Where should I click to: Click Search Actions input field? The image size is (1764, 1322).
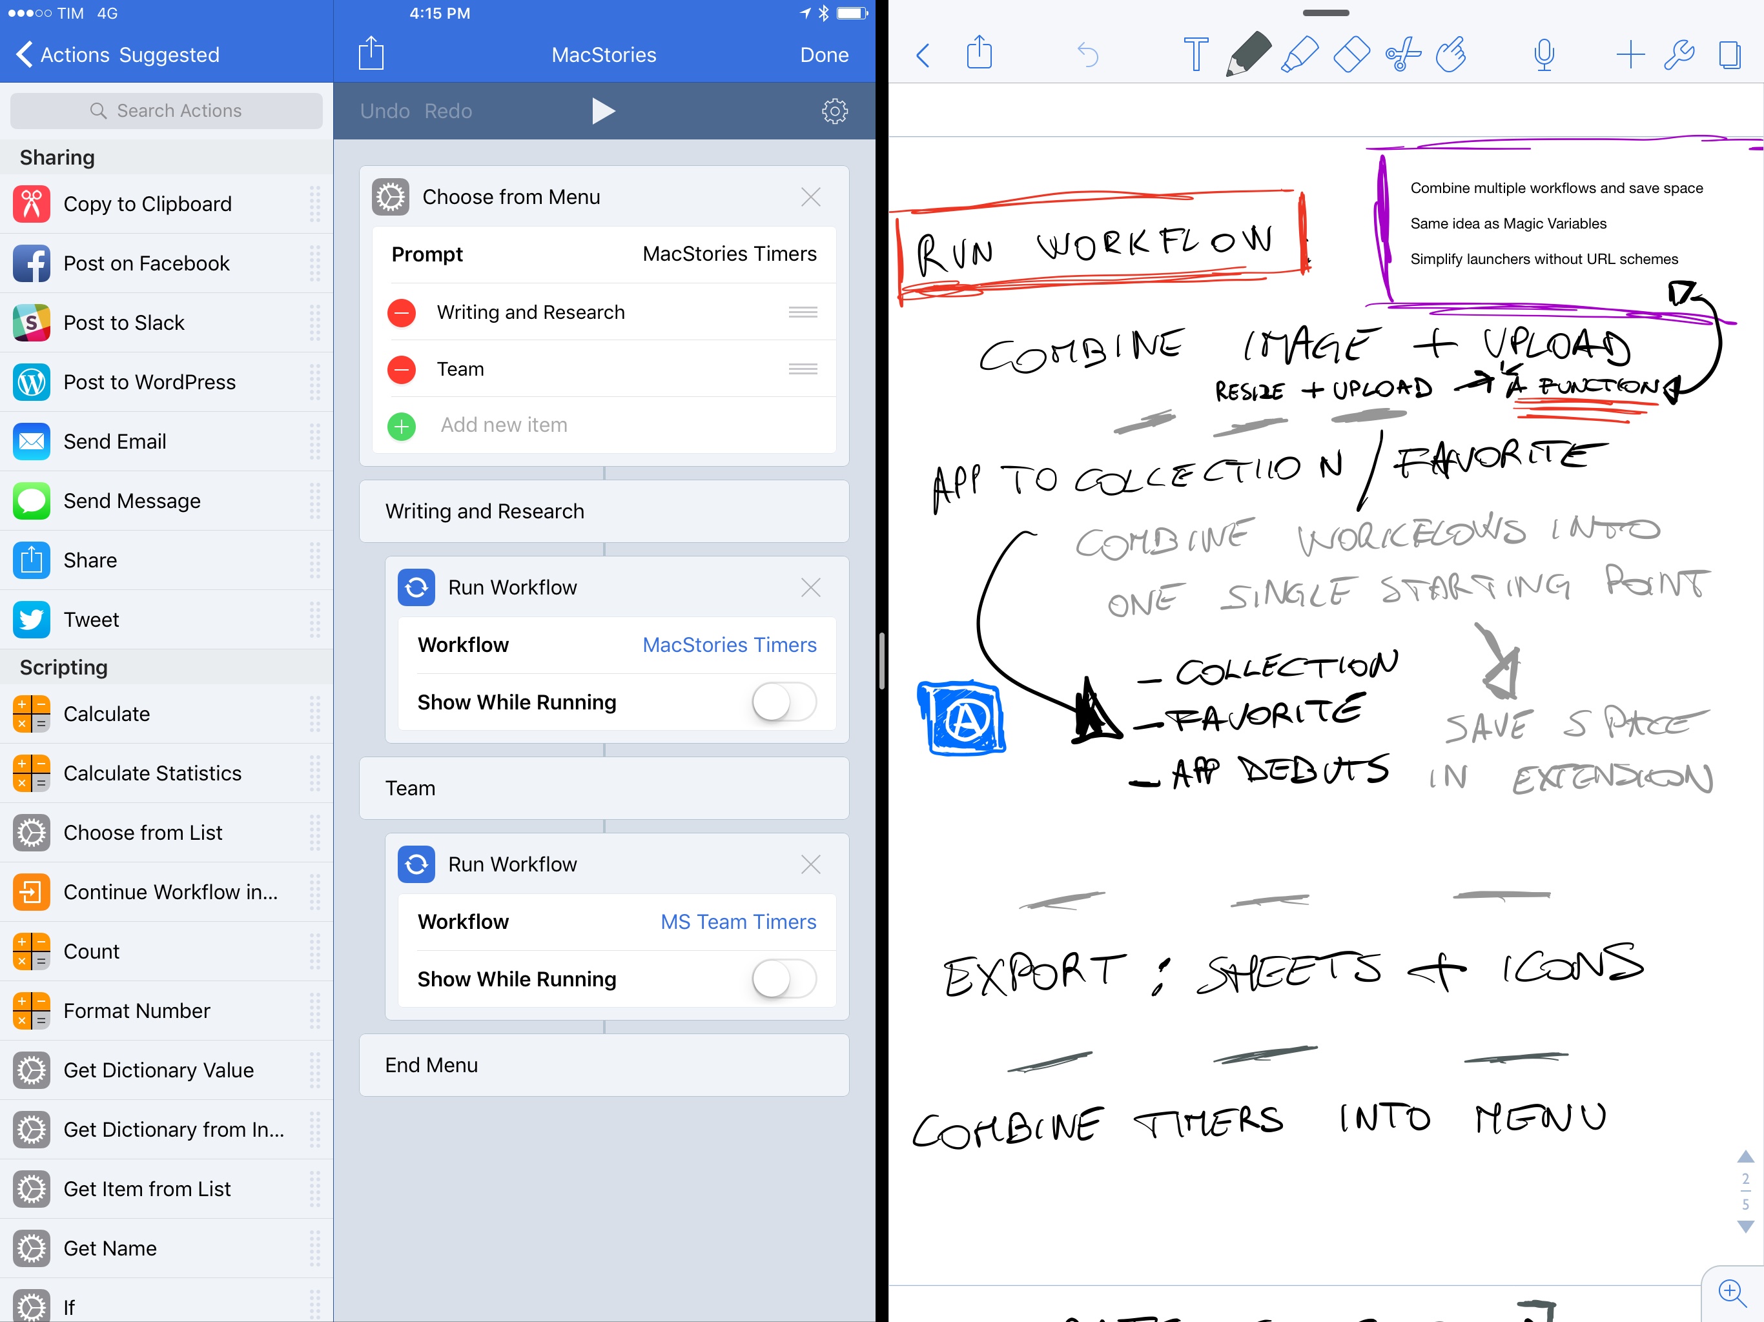167,110
